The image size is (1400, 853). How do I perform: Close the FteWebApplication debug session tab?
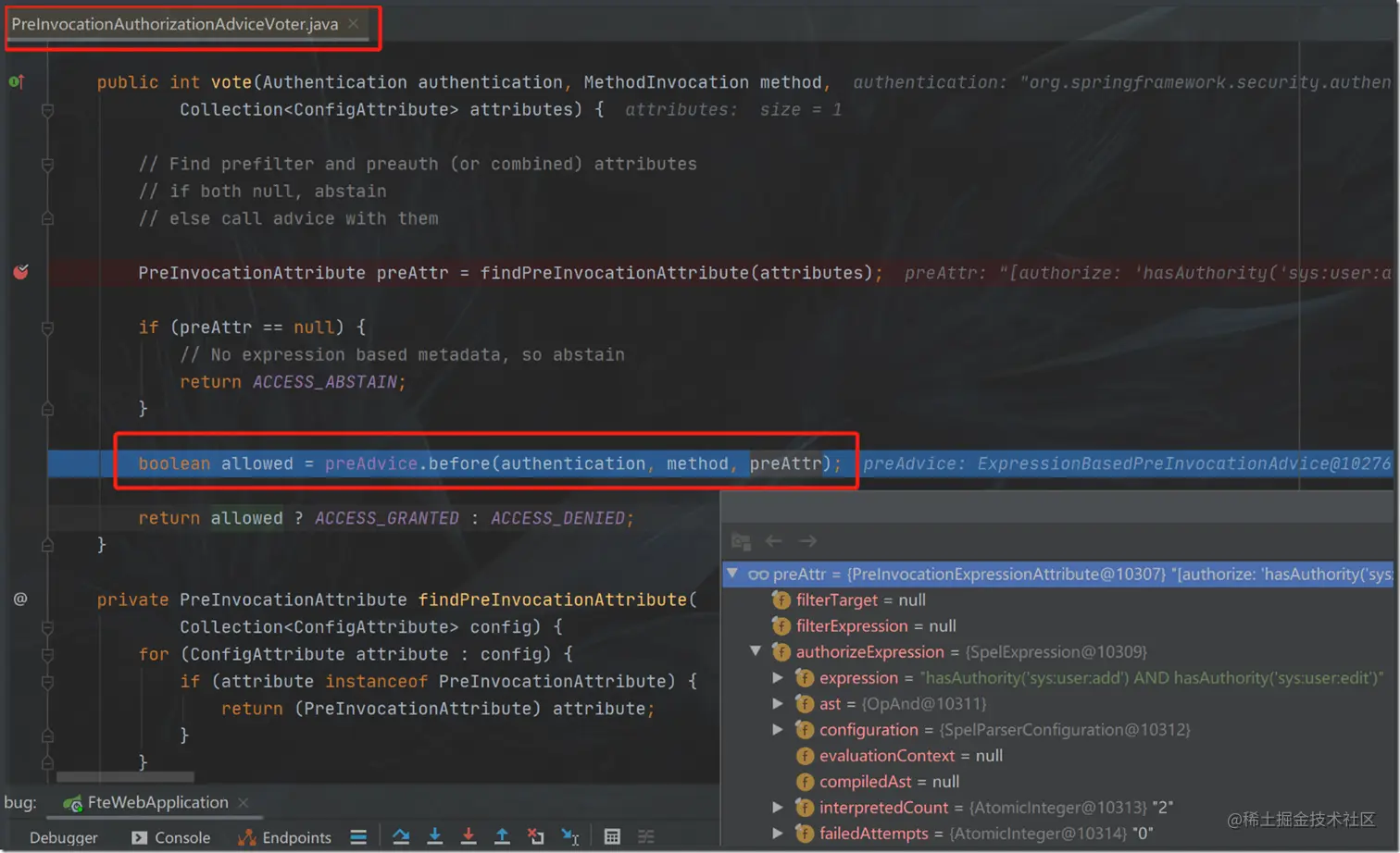[x=244, y=802]
